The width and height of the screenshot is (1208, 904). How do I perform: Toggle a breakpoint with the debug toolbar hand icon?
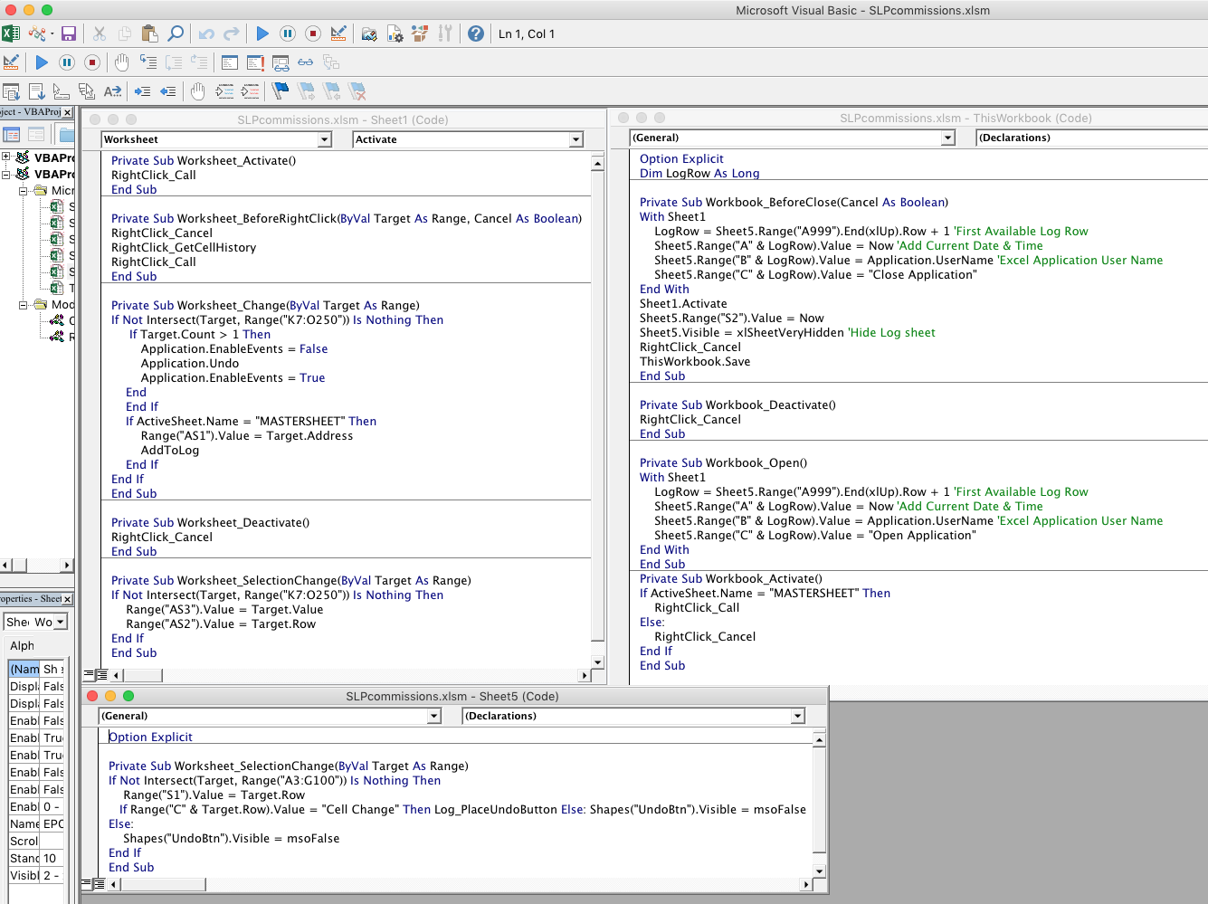(x=121, y=62)
